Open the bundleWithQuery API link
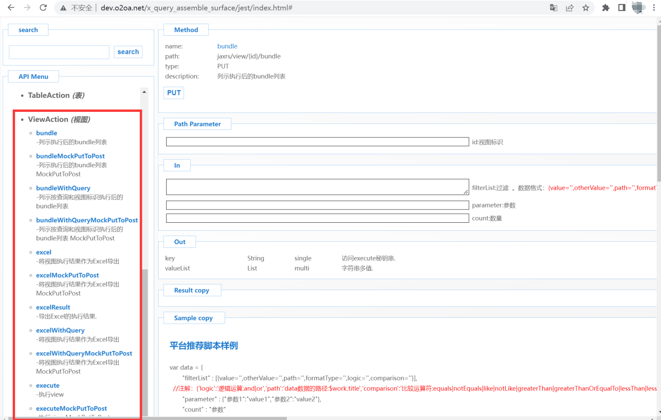Image resolution: width=661 pixels, height=420 pixels. tap(63, 188)
